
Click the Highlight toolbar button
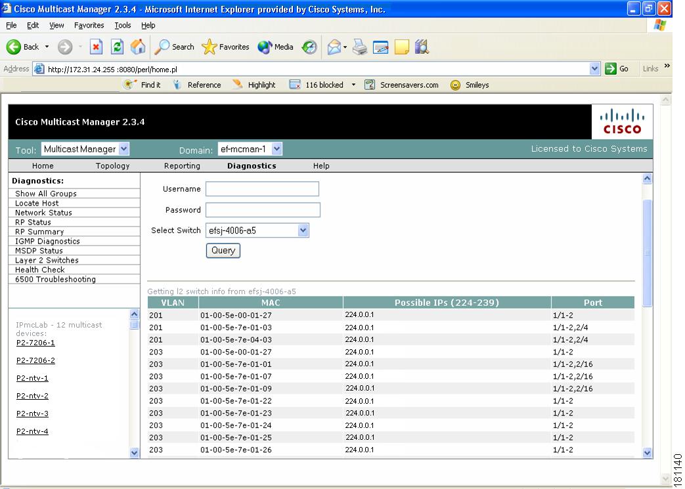click(x=254, y=85)
